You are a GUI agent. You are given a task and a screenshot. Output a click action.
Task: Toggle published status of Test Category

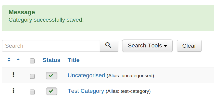(x=52, y=91)
